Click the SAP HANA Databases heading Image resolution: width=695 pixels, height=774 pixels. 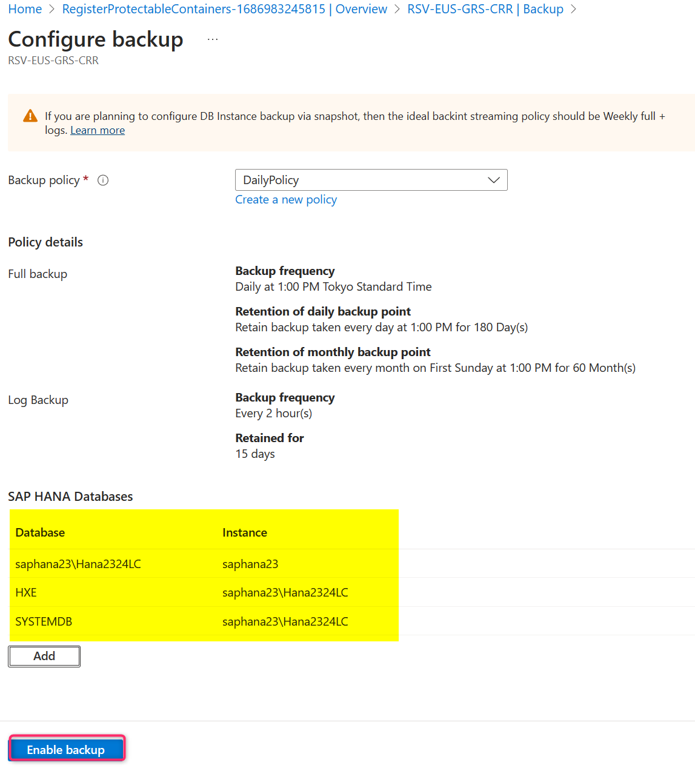pos(70,497)
